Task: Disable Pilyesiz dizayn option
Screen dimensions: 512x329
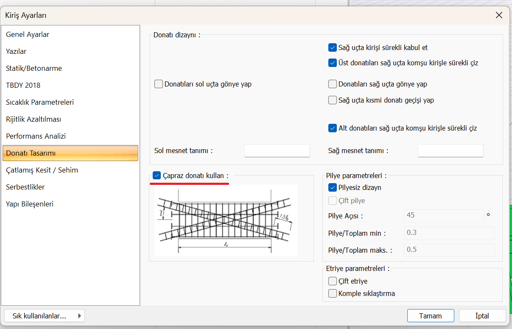Action: coord(333,187)
